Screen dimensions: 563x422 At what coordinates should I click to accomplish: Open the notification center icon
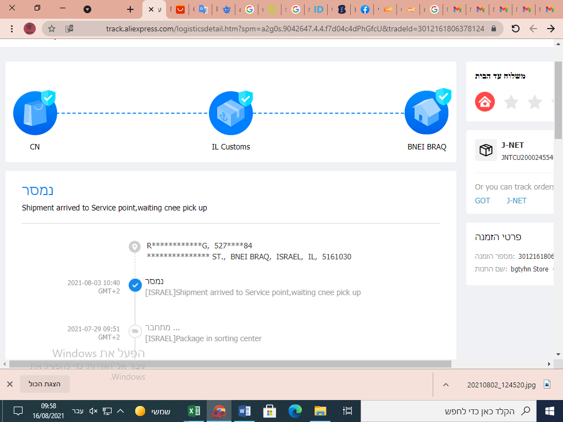tap(18, 411)
